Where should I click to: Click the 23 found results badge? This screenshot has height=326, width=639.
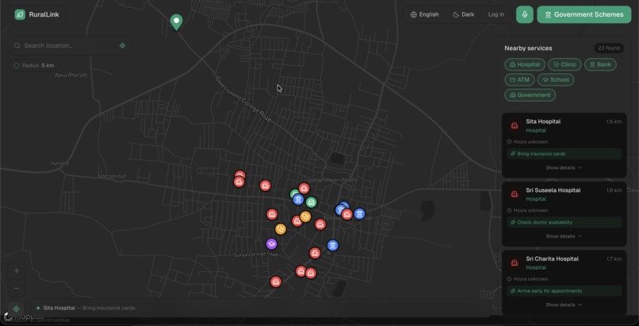click(x=609, y=48)
